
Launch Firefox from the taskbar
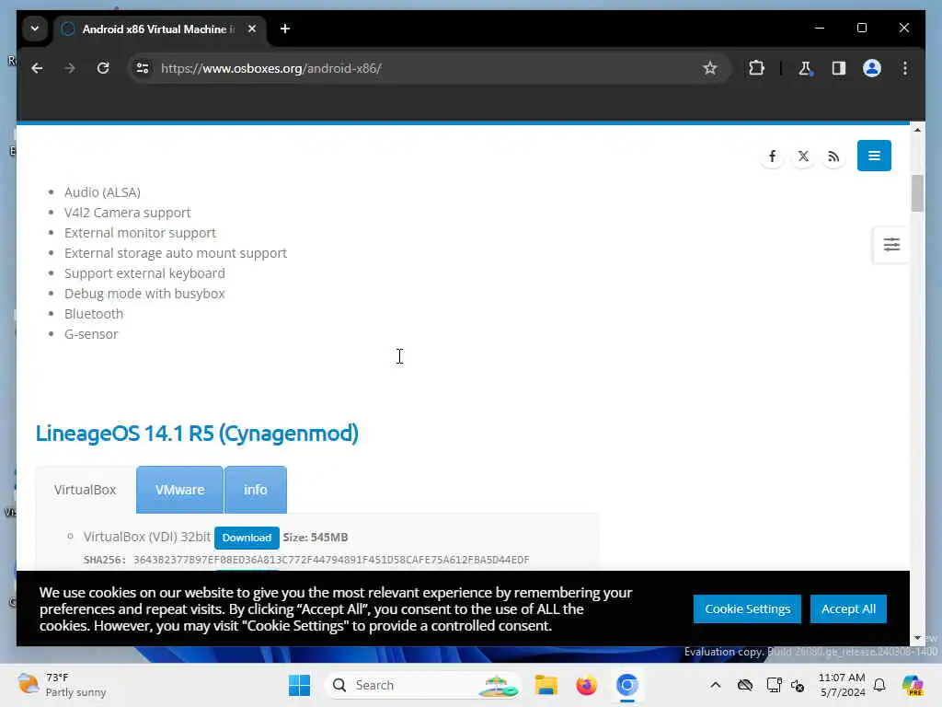pos(586,685)
